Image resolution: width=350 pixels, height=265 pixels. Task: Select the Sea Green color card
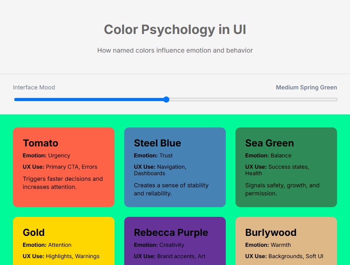pyautogui.click(x=286, y=167)
